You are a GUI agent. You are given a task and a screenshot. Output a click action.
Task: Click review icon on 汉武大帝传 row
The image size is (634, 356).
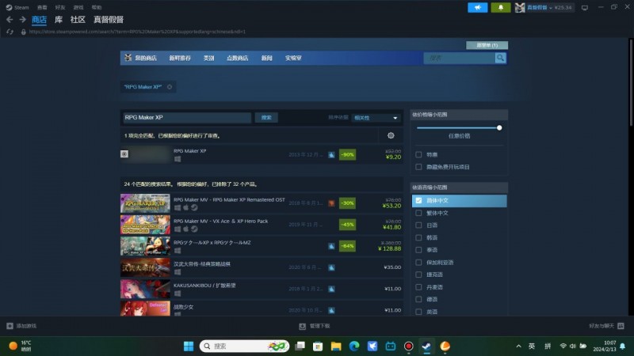coord(331,267)
